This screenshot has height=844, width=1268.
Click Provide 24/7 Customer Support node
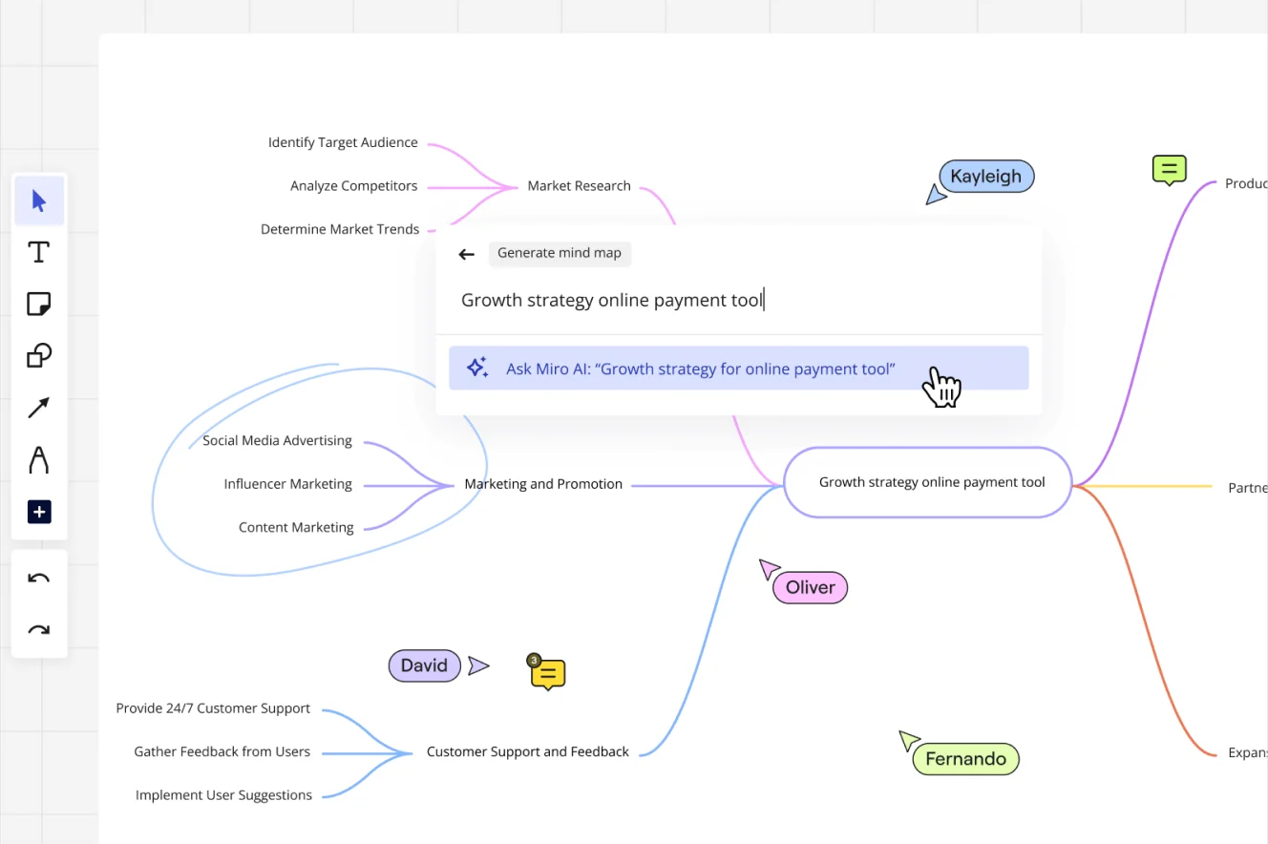(213, 708)
